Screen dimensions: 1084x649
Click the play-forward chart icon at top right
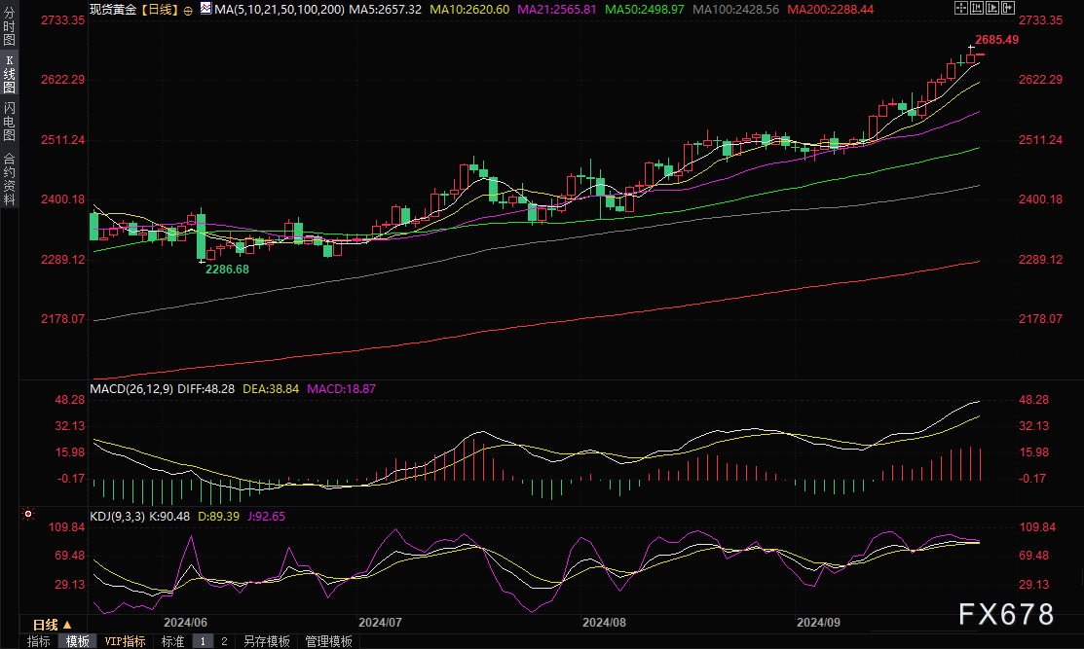point(993,8)
